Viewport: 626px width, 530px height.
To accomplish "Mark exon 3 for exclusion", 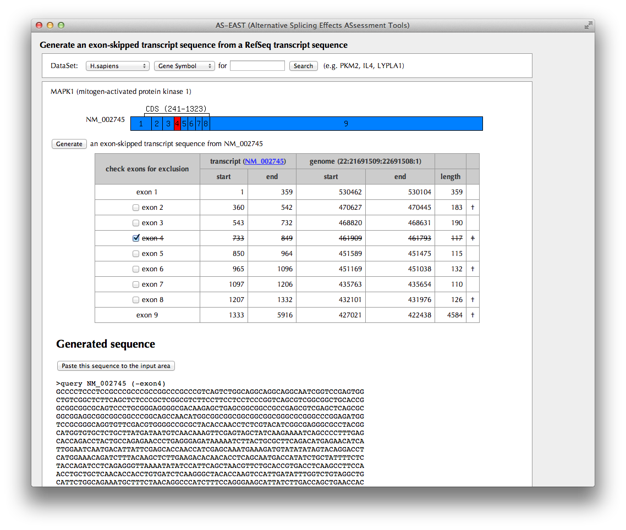I will (x=136, y=223).
